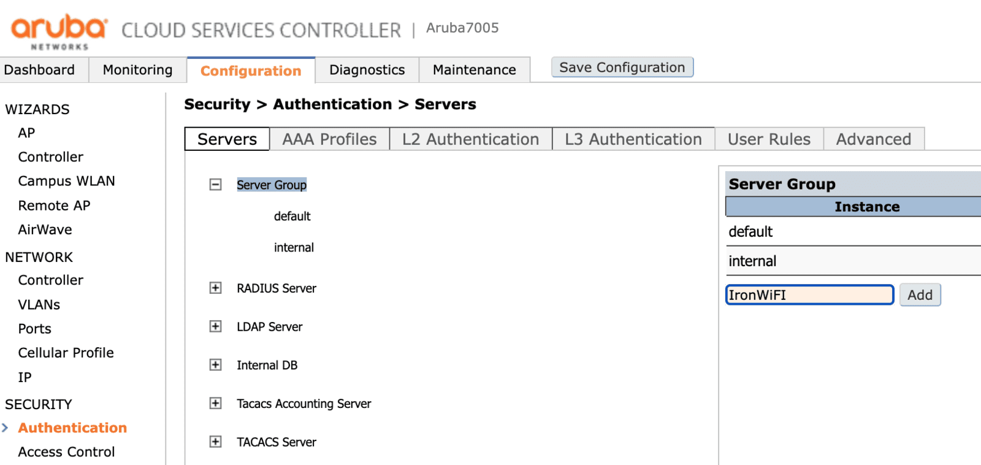This screenshot has height=465, width=981.
Task: Expand the Tacacs Accounting Server node
Action: coord(215,403)
